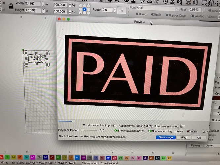Click top-right rotate handle of PAID selection

pos(48,53)
